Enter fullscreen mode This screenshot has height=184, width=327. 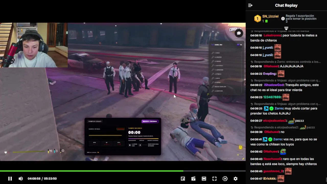tap(214, 179)
